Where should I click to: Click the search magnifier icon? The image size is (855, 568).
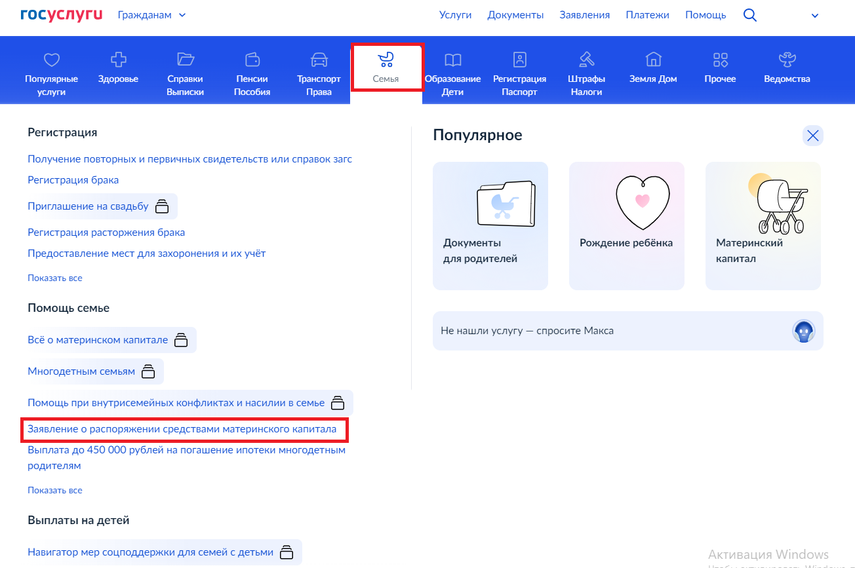click(x=749, y=15)
